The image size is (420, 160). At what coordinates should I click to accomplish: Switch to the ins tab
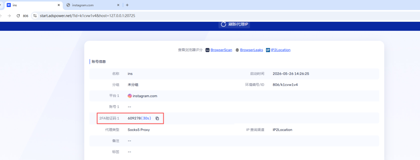[x=33, y=5]
